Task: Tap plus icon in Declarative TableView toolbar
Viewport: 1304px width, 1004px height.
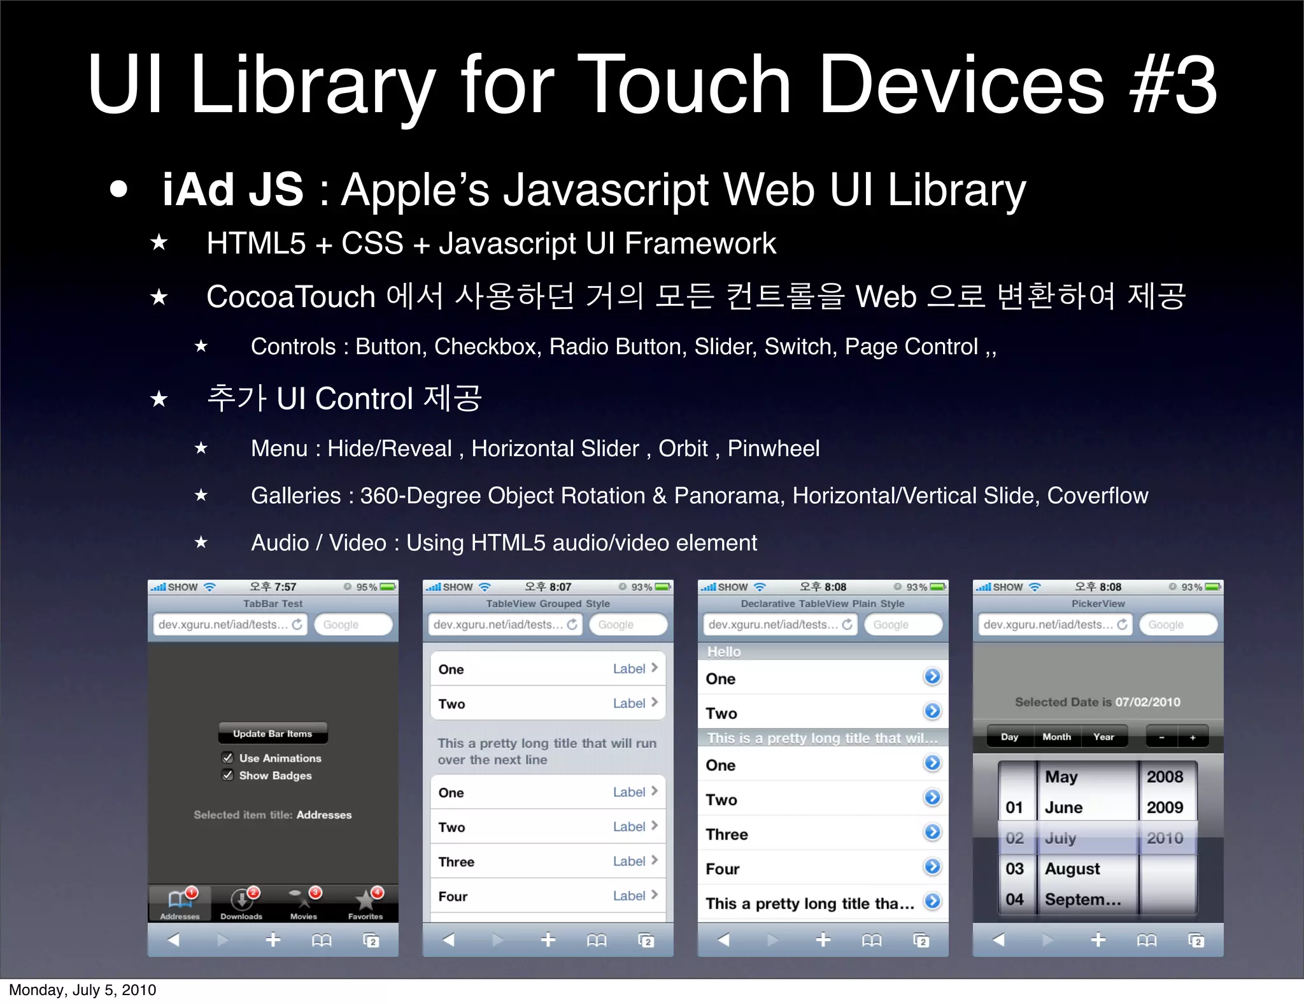Action: [x=823, y=940]
